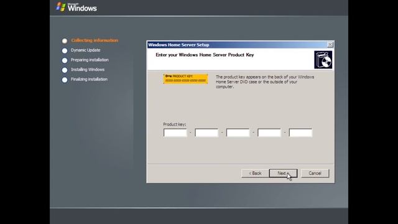Click the 'Installing Windows' text
The image size is (398, 224).
[x=88, y=70]
